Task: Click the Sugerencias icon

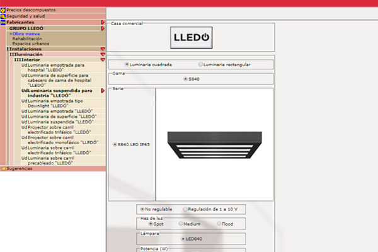Action: tap(3, 169)
